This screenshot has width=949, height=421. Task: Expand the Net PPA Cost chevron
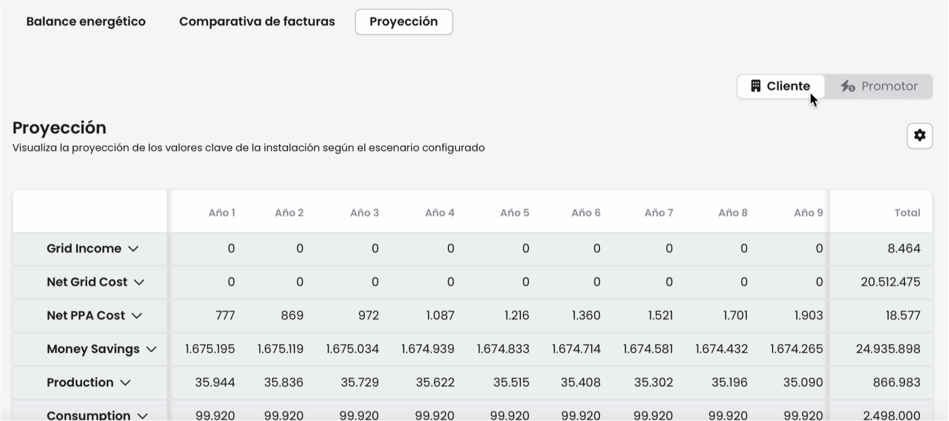click(x=137, y=316)
